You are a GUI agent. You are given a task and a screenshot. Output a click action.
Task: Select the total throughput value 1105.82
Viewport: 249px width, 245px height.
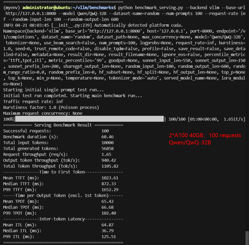(x=110, y=166)
